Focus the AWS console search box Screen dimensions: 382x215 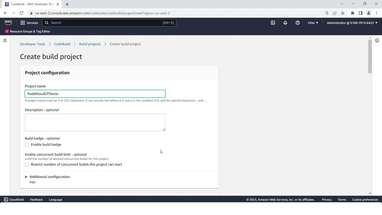tap(109, 23)
